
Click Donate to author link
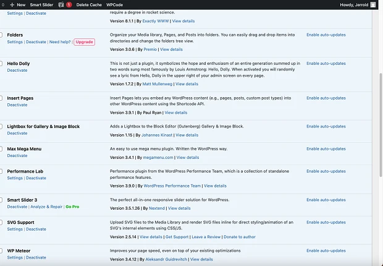click(x=240, y=237)
